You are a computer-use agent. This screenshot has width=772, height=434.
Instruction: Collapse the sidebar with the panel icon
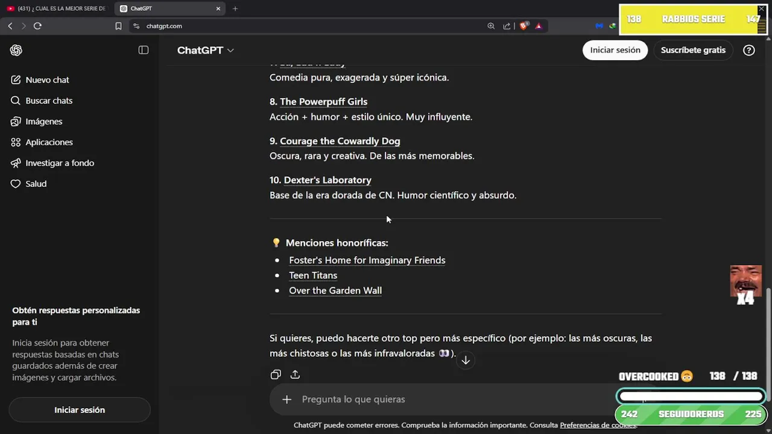click(144, 50)
